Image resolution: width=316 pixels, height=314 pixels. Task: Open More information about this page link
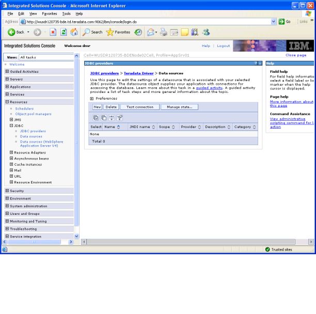click(x=292, y=104)
